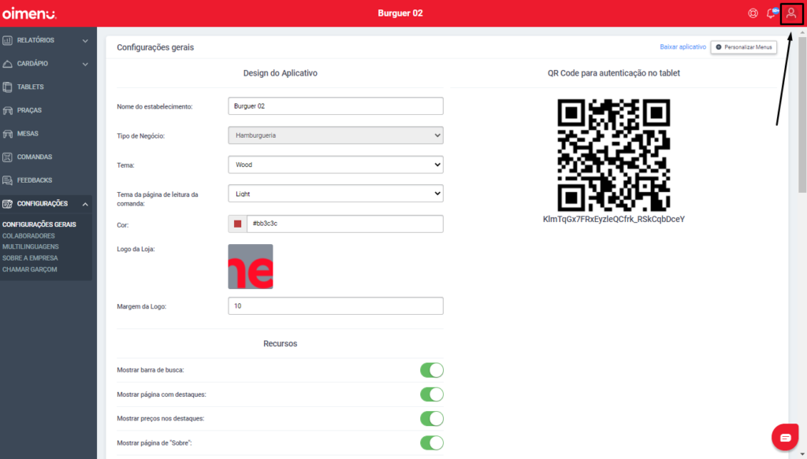Click the page vertical scrollbar
Image resolution: width=807 pixels, height=459 pixels.
pos(802,115)
